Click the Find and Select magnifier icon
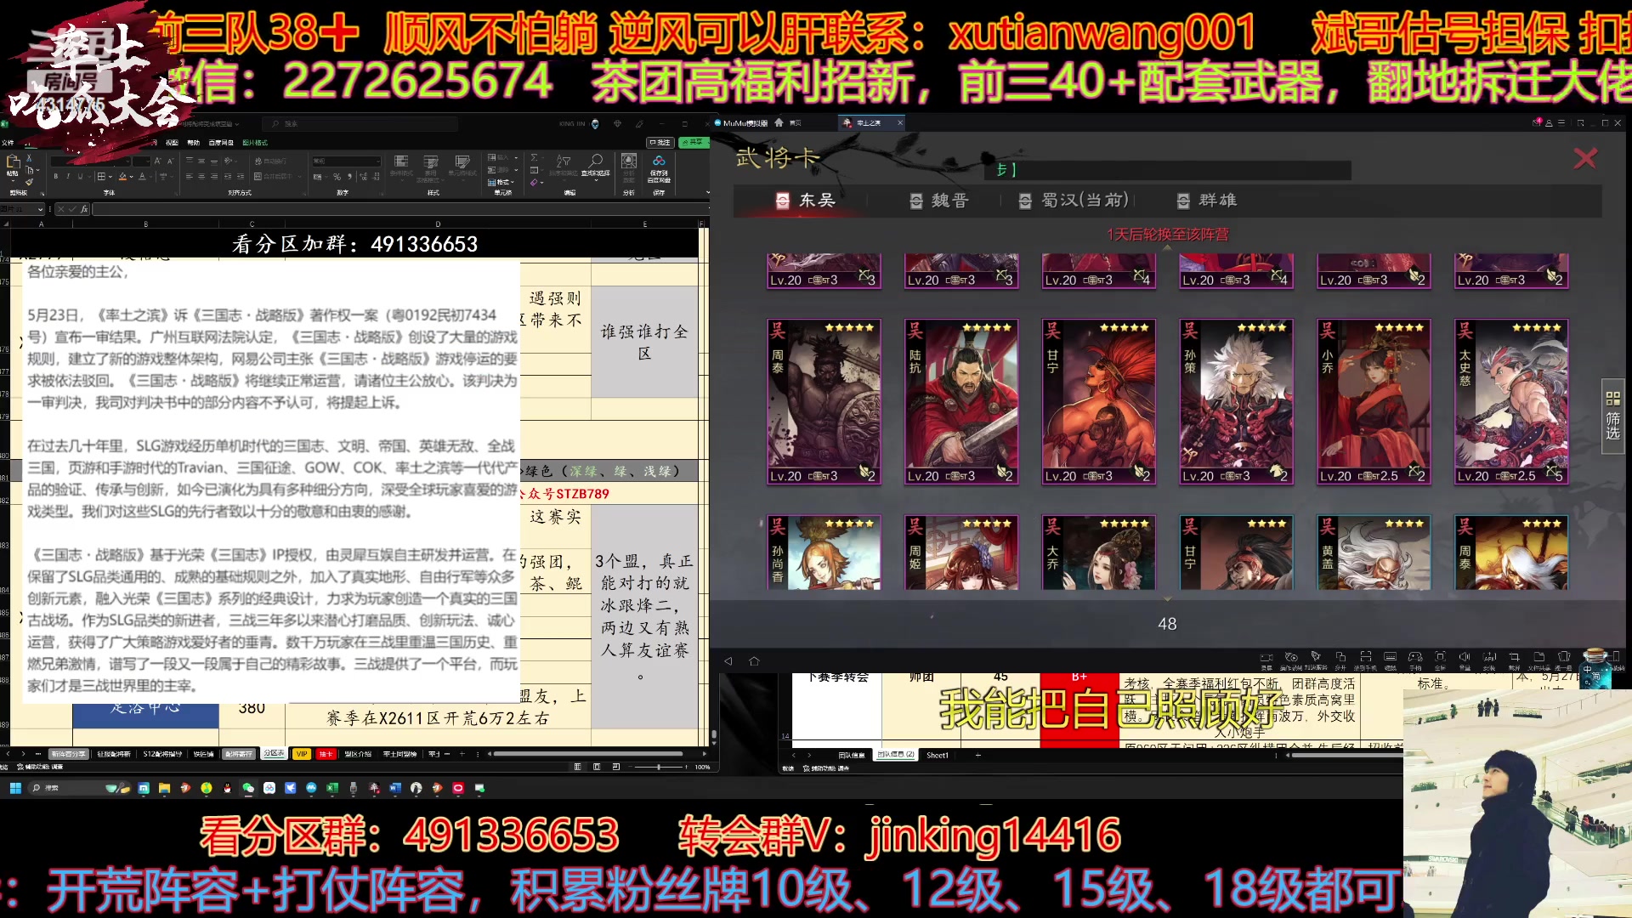 [x=596, y=161]
